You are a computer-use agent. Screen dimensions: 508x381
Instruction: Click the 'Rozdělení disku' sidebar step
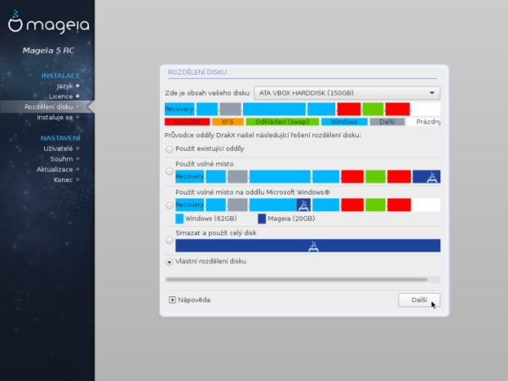tap(48, 107)
